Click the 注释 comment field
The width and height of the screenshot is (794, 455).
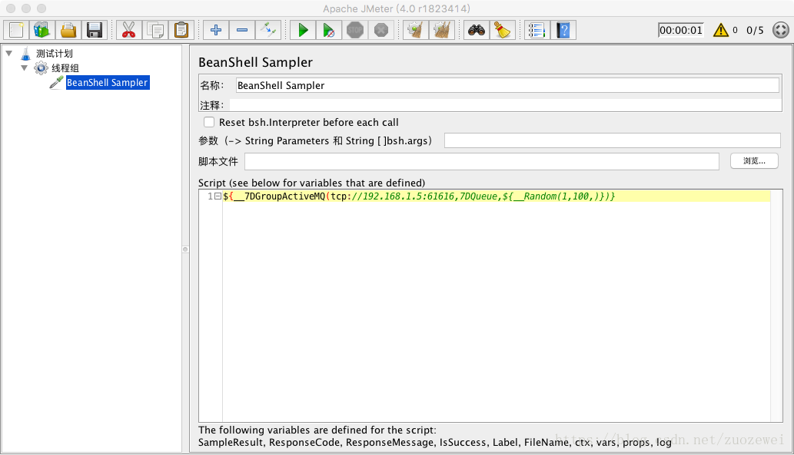pyautogui.click(x=506, y=105)
